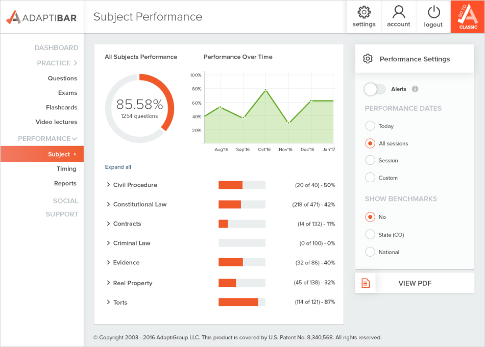Screen dimensions: 485x347
Task: Click the Expand all link
Action: [x=118, y=167]
